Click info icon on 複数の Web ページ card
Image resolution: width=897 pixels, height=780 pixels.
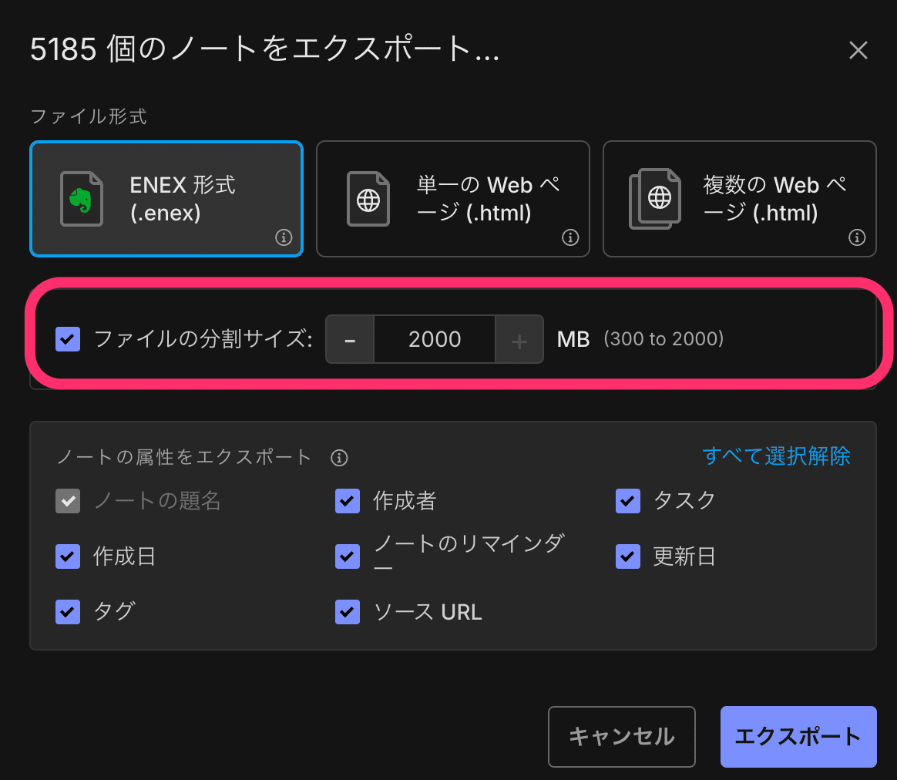[857, 237]
